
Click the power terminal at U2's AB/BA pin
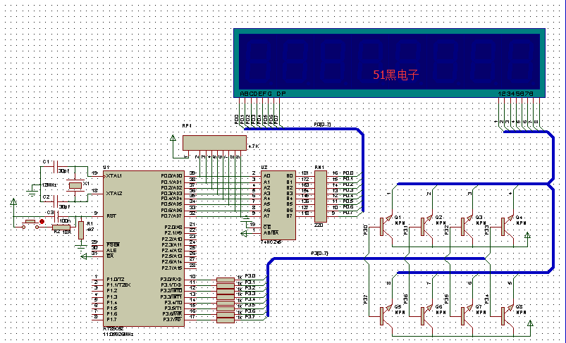pos(244,234)
